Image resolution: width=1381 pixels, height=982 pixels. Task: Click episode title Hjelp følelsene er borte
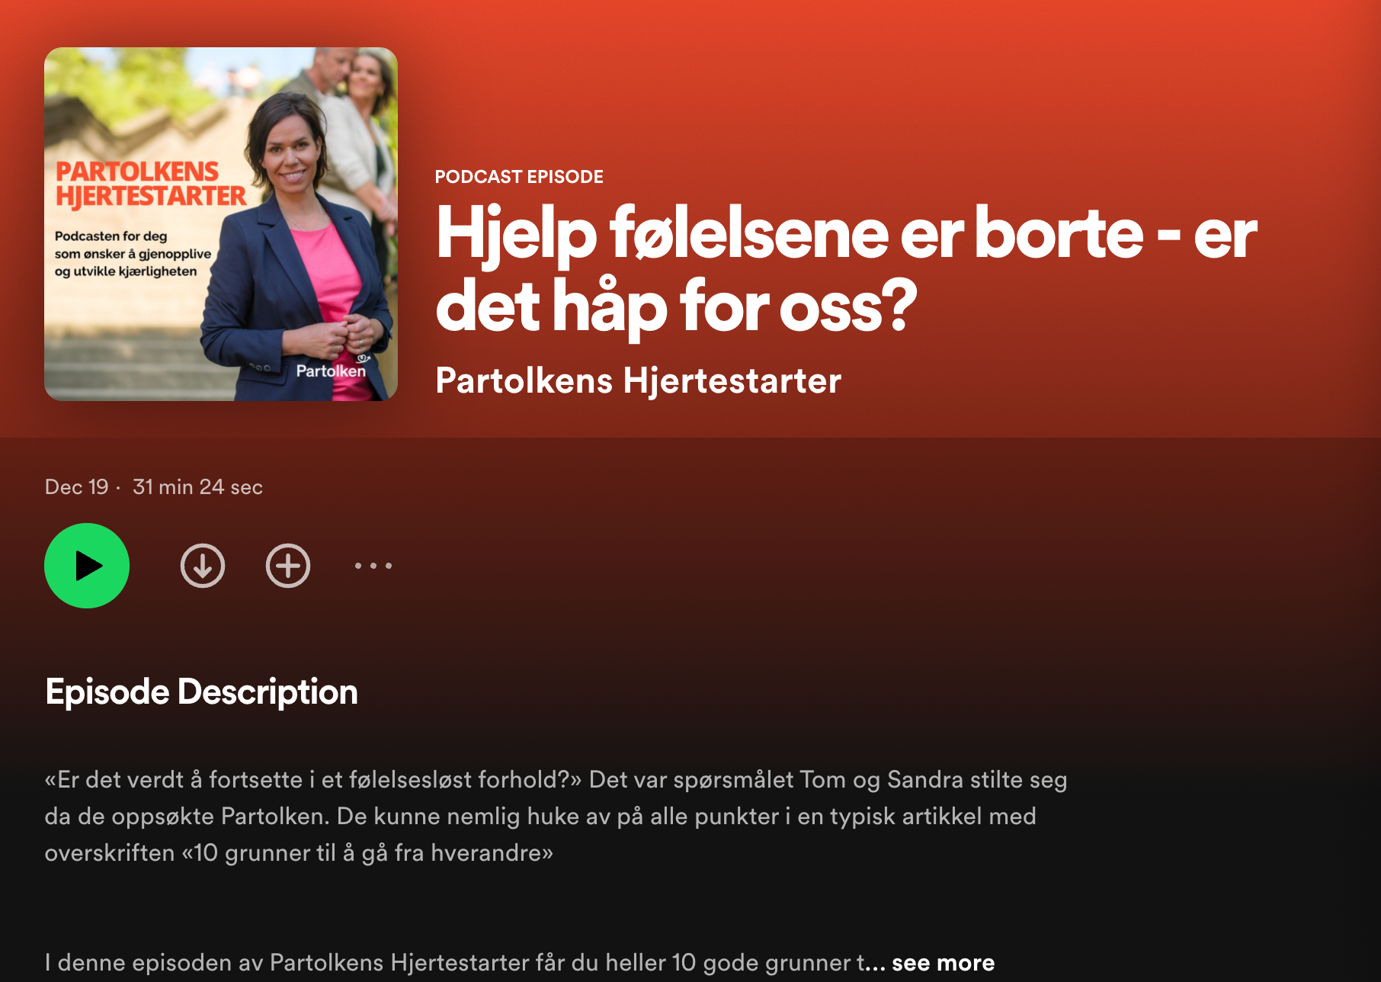tap(846, 269)
